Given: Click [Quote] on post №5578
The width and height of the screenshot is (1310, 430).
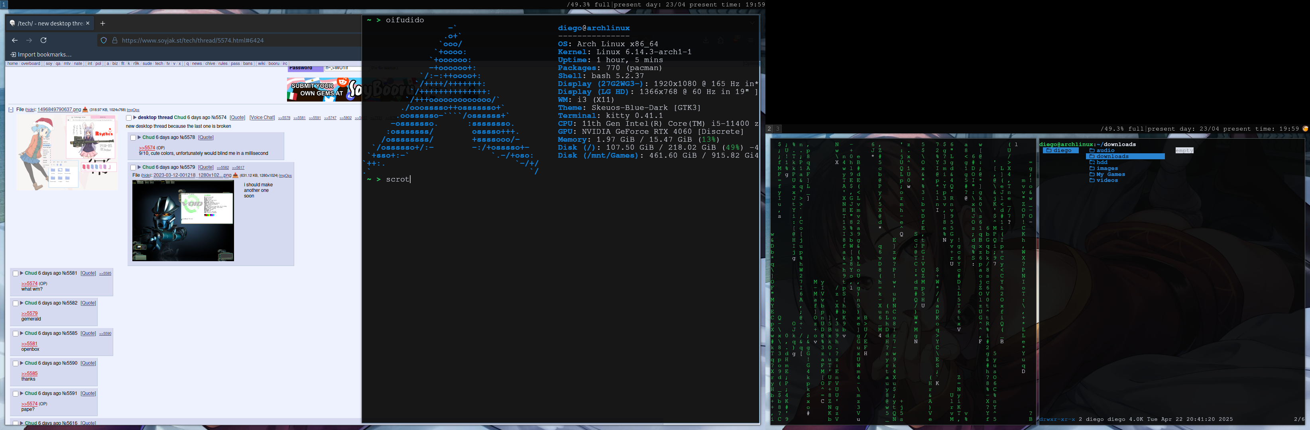Looking at the screenshot, I should coord(206,137).
